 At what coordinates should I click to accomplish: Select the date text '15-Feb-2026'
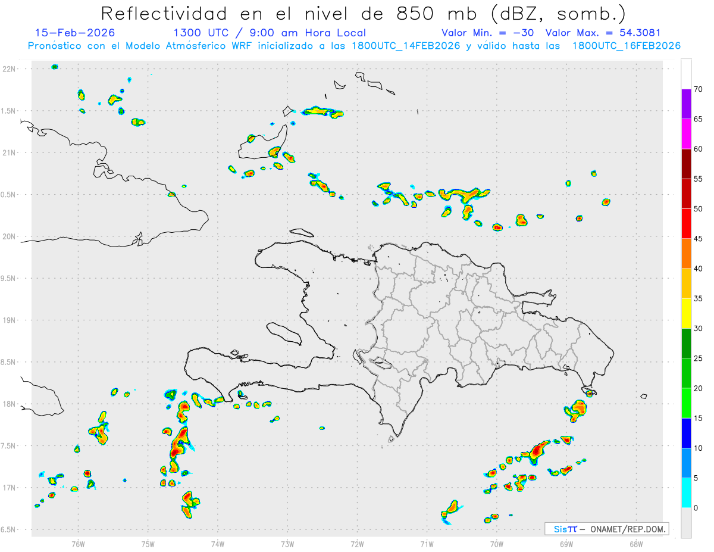click(x=75, y=33)
